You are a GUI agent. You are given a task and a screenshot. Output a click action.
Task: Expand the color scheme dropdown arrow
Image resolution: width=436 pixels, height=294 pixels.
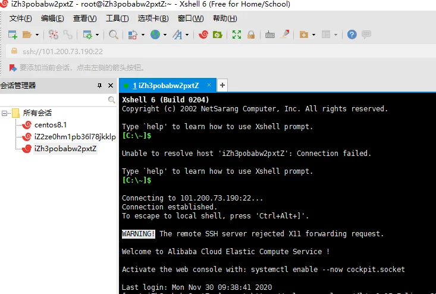(143, 35)
